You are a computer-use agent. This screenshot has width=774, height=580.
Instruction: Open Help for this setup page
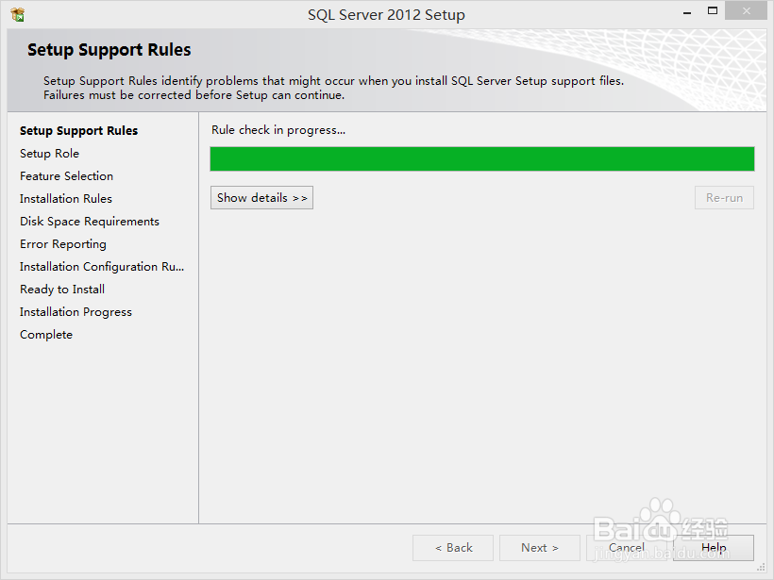coord(714,547)
